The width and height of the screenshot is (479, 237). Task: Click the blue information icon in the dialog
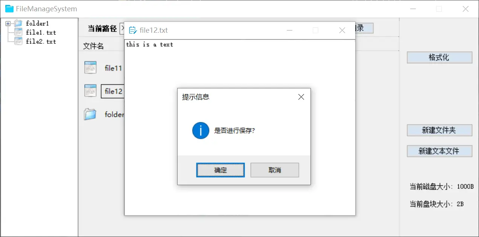click(x=201, y=131)
